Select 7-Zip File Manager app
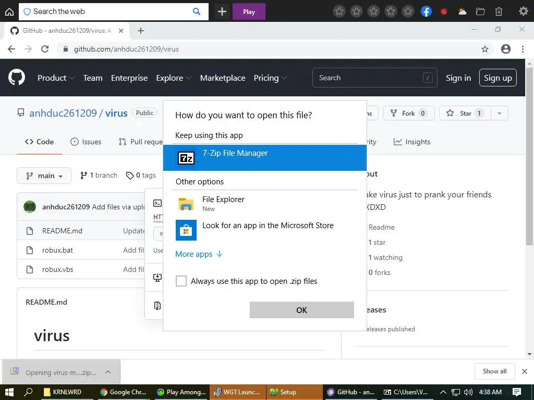 coord(264,157)
